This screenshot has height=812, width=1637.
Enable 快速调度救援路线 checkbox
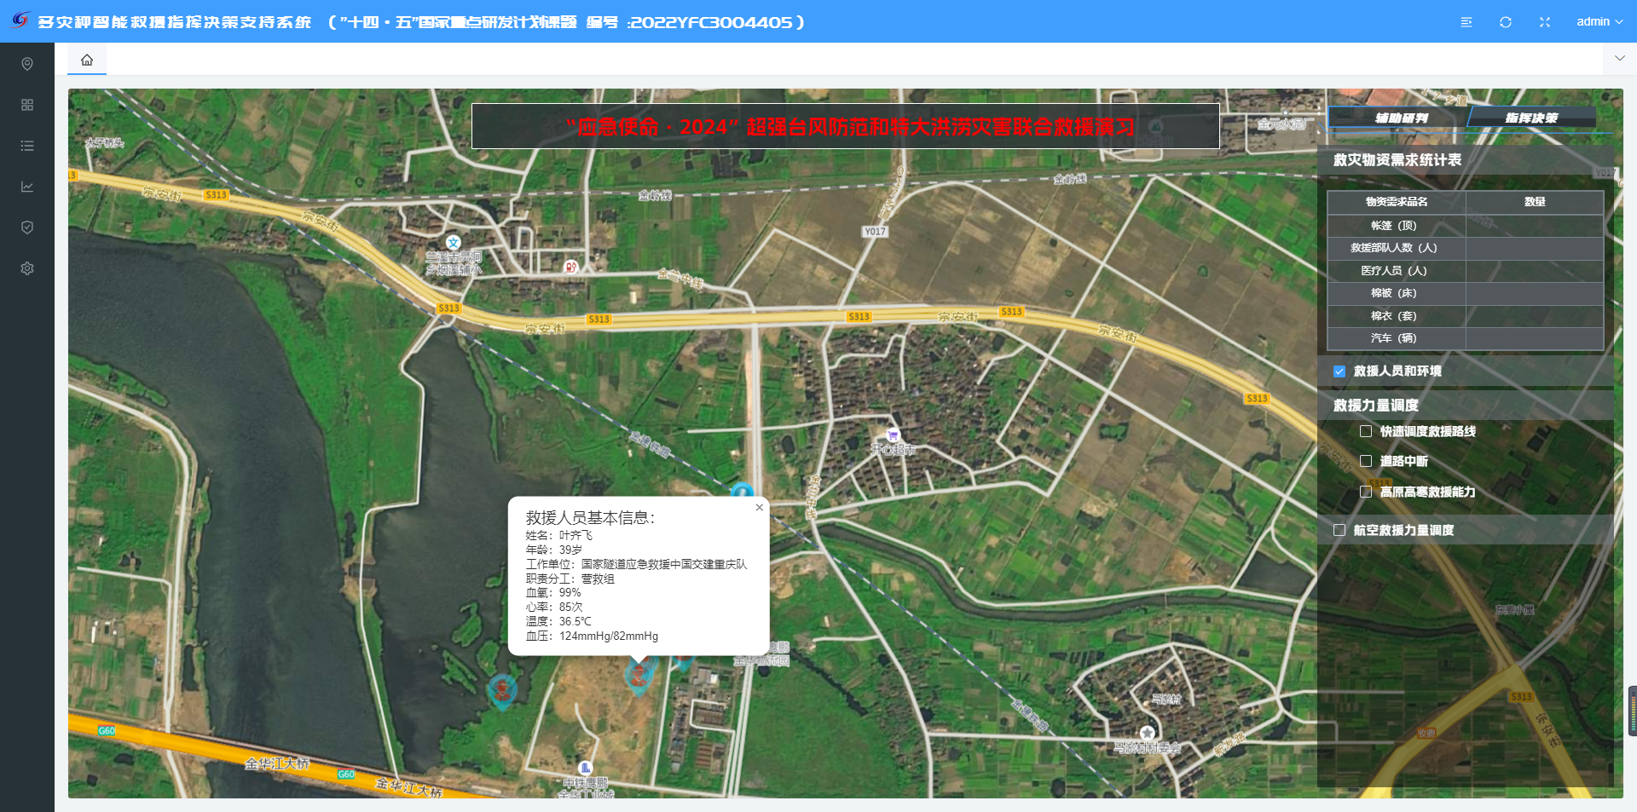click(1366, 432)
